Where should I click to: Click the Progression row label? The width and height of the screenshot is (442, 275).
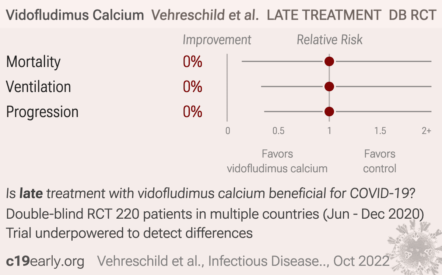[42, 112]
